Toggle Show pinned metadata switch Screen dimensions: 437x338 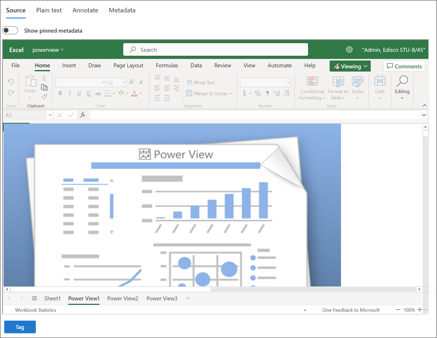(10, 31)
